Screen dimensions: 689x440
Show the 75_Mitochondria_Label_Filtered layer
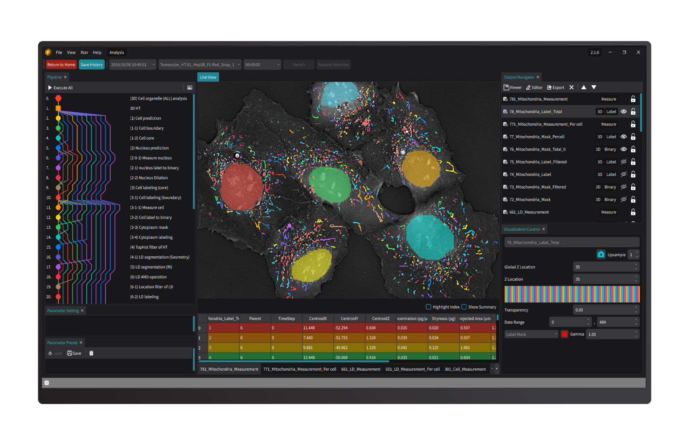pos(624,162)
